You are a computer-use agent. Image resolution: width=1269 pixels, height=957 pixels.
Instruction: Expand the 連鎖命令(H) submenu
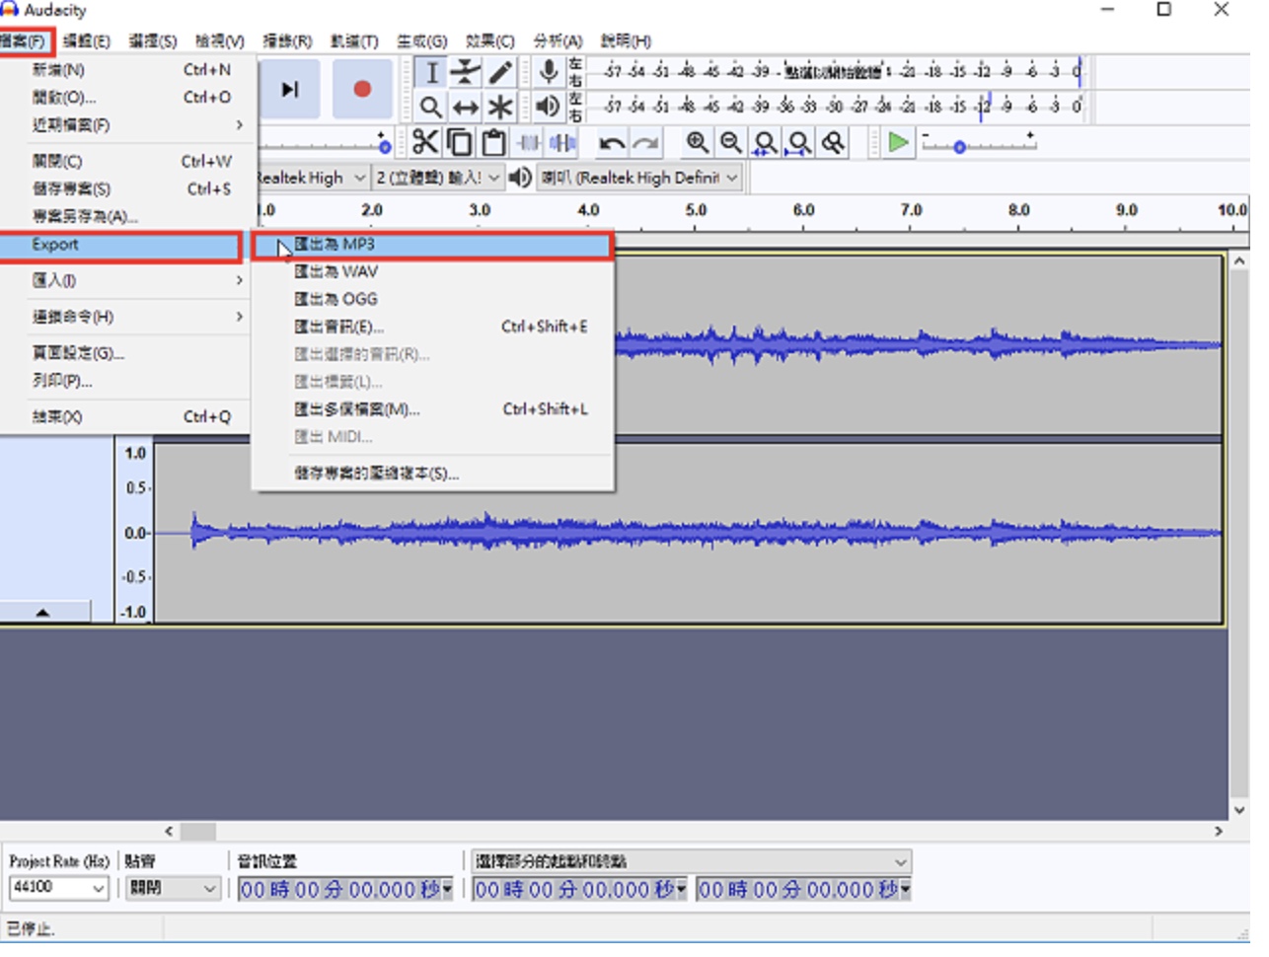[124, 317]
